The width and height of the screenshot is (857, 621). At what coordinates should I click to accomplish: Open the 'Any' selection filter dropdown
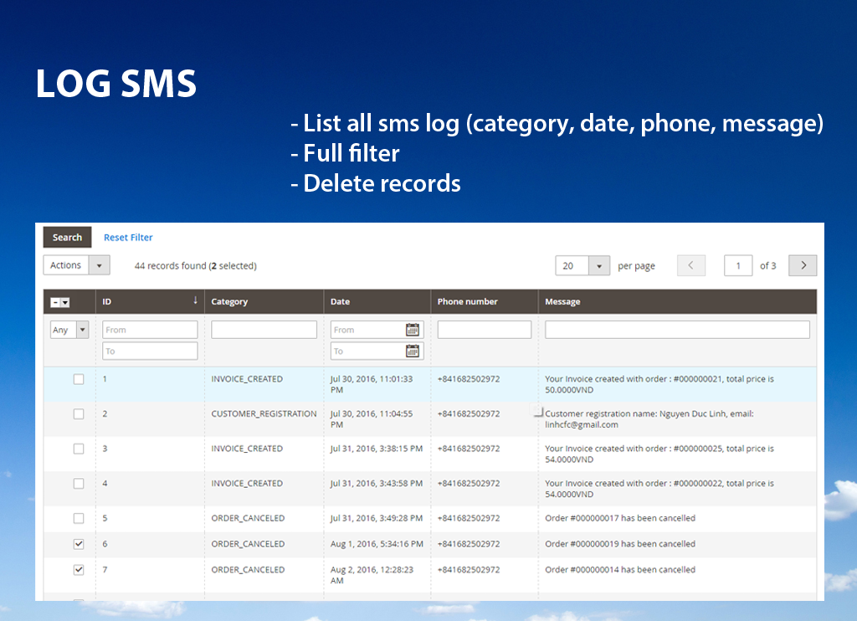(x=69, y=329)
